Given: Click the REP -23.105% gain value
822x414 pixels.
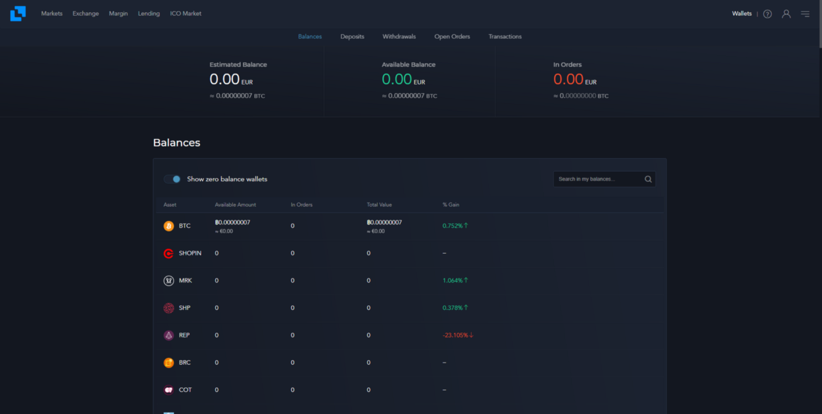Looking at the screenshot, I should coord(458,335).
